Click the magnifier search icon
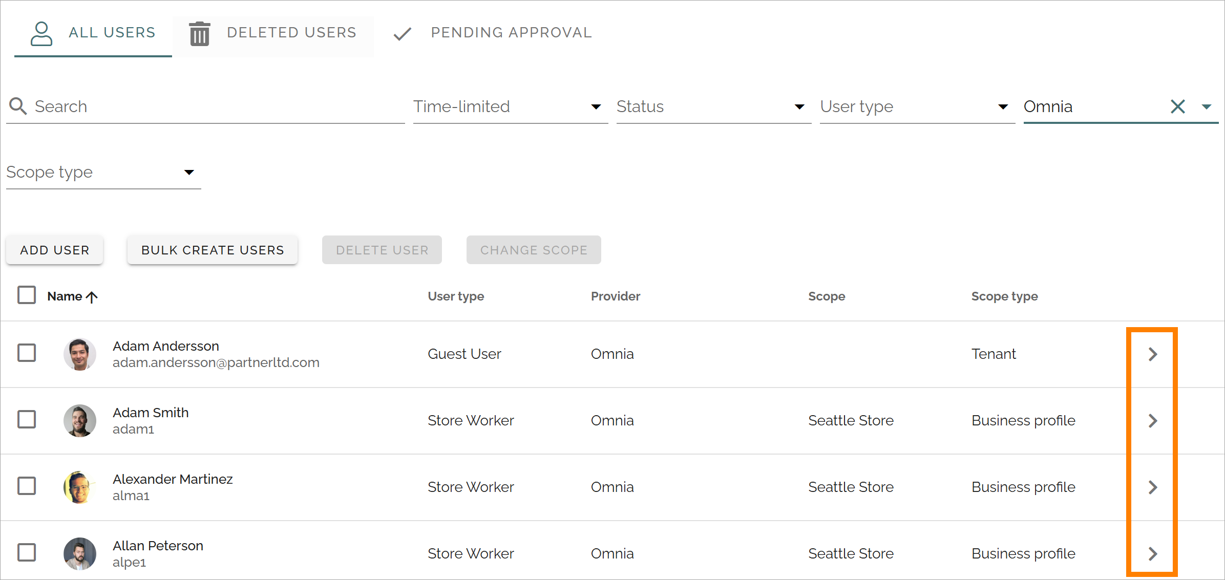This screenshot has width=1225, height=580. [18, 106]
